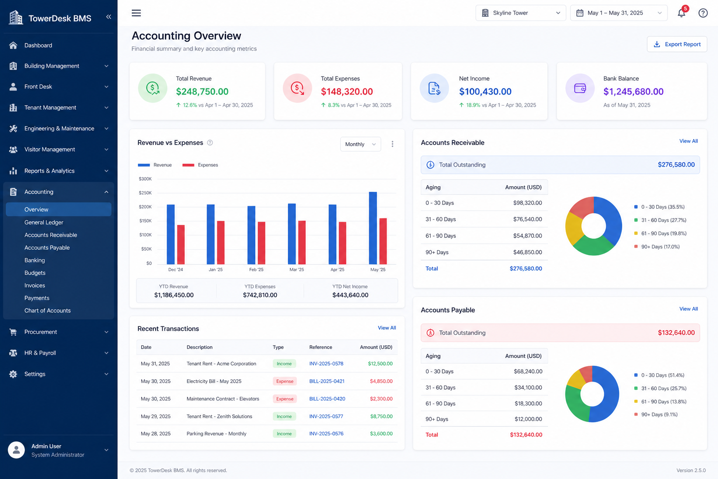Open the Skyline Tower building dropdown
This screenshot has width=718, height=479.
(521, 13)
